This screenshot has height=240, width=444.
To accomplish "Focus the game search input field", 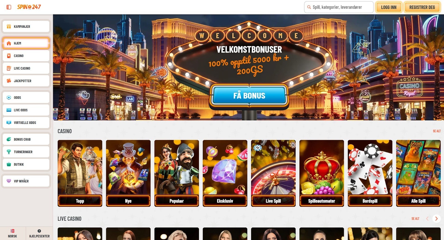I will (339, 7).
